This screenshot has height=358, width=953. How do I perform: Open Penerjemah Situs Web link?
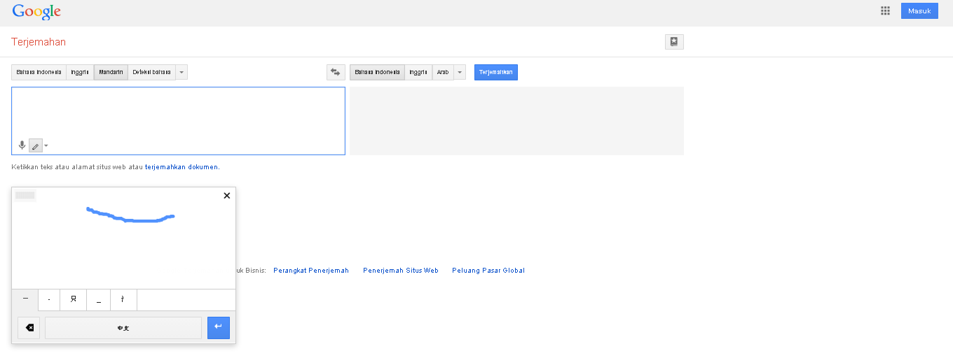tap(401, 271)
